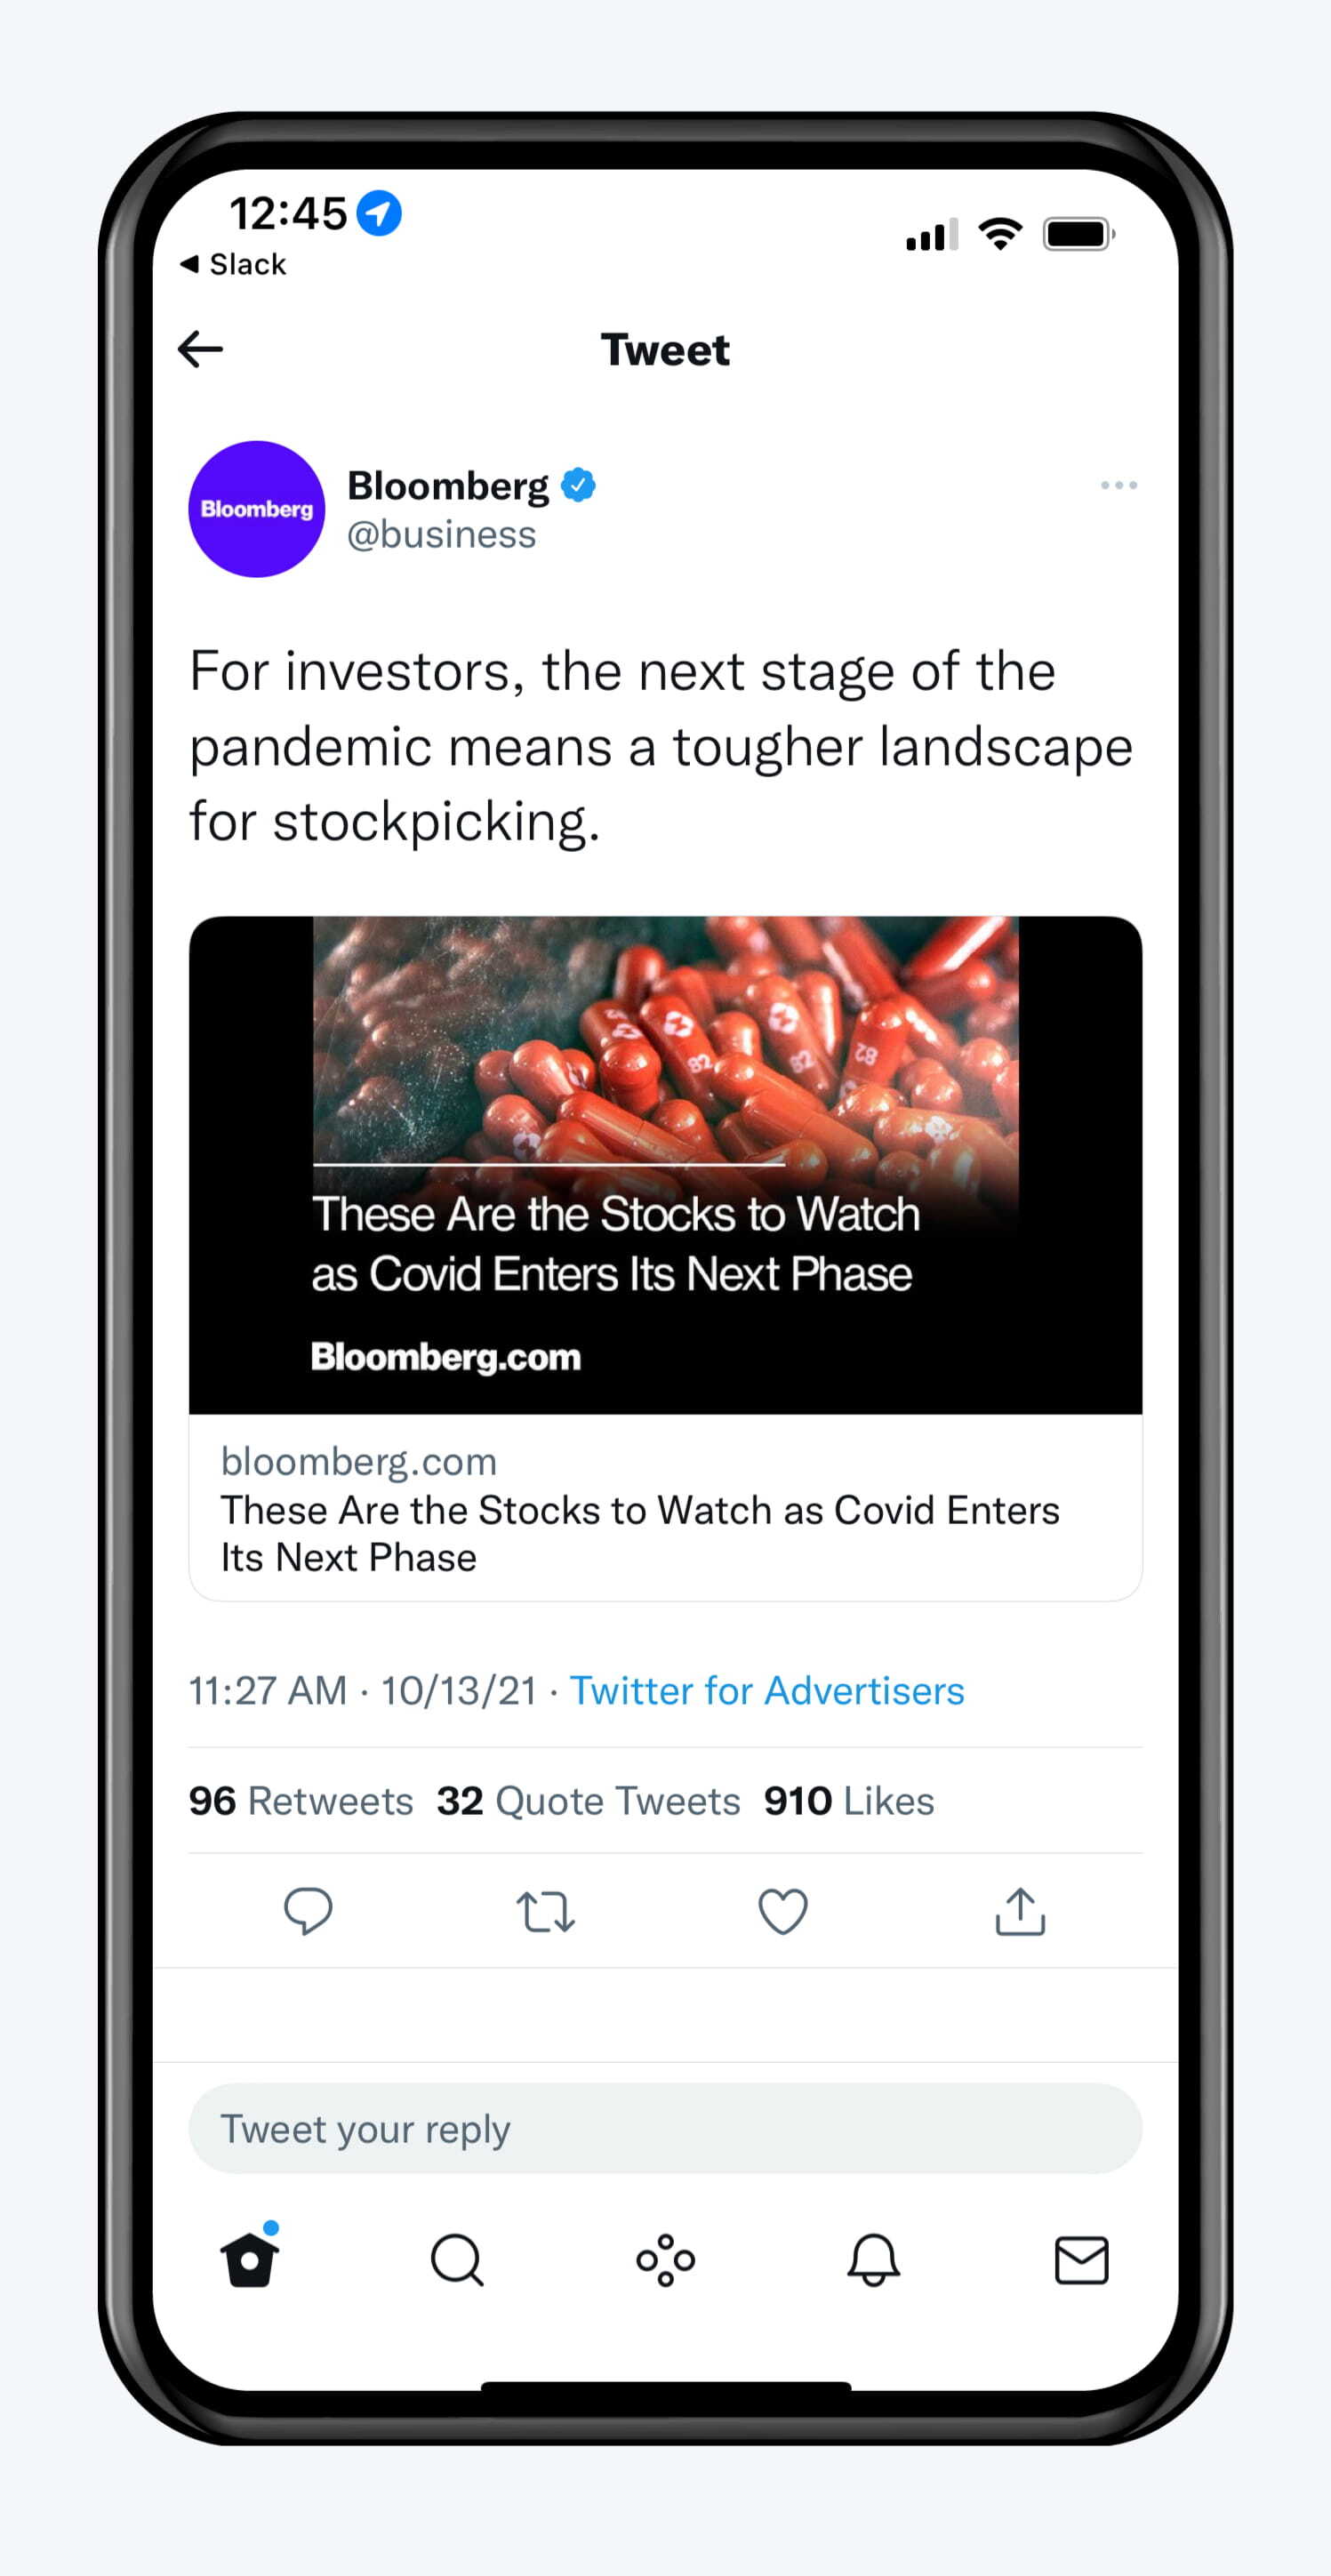Open the pills article preview image
Image resolution: width=1331 pixels, height=2576 pixels.
coord(665,1164)
